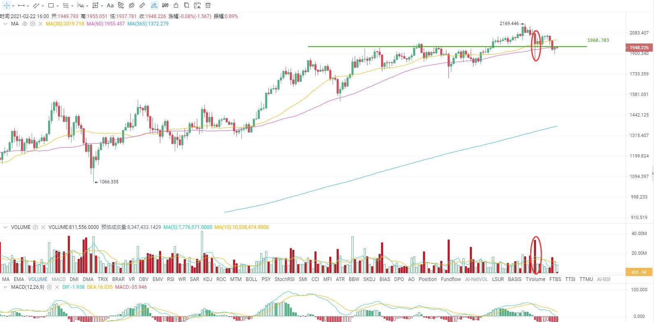The image size is (654, 322).
Task: Collapse the MACD panel chevron
Action: click(5, 287)
